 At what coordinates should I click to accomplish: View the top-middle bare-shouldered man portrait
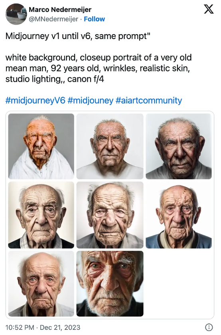(110, 146)
